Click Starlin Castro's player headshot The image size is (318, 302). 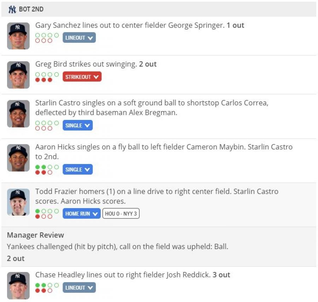click(18, 114)
